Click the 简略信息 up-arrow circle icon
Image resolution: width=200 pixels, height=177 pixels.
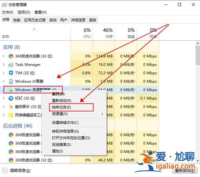(5, 171)
